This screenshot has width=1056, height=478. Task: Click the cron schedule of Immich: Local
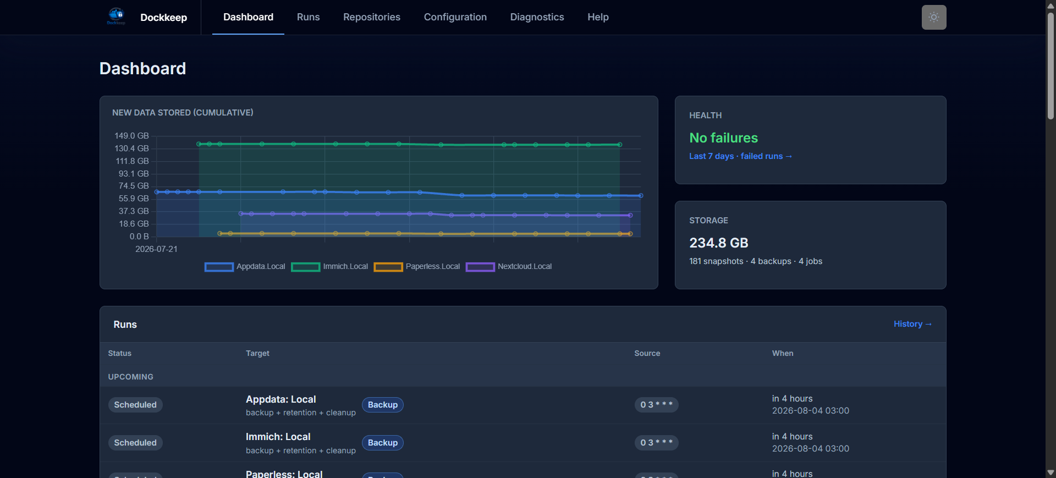point(656,443)
